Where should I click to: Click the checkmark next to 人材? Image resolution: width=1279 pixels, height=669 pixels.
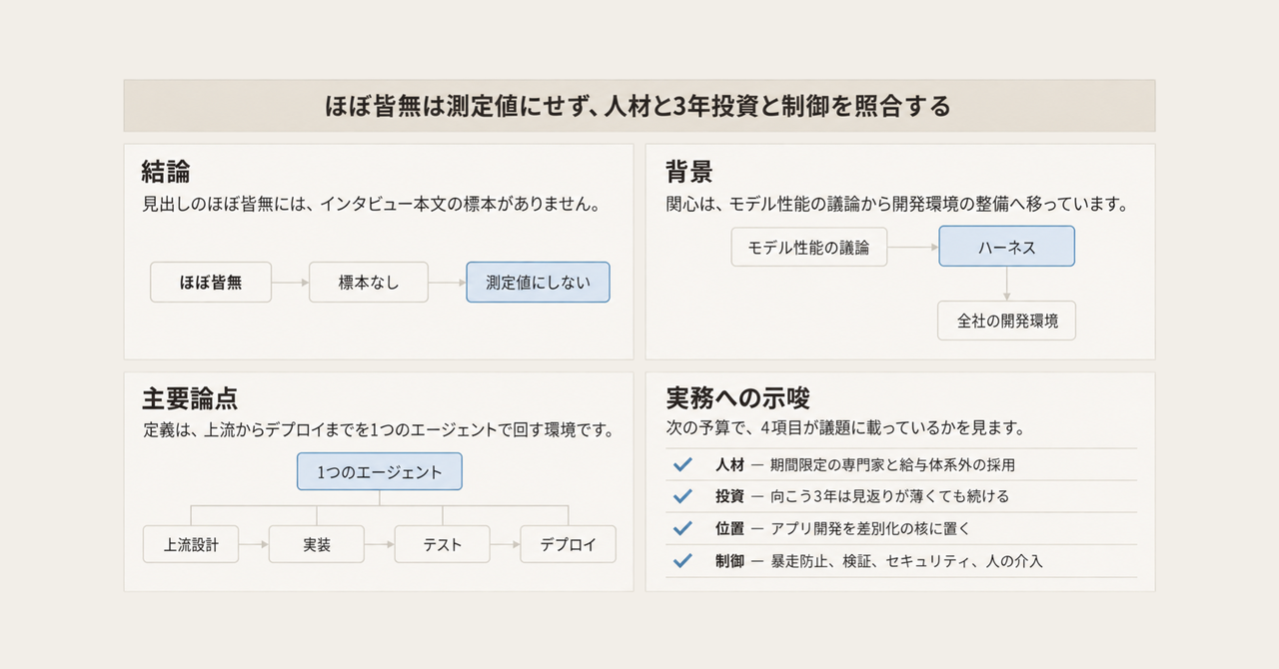[x=683, y=464]
